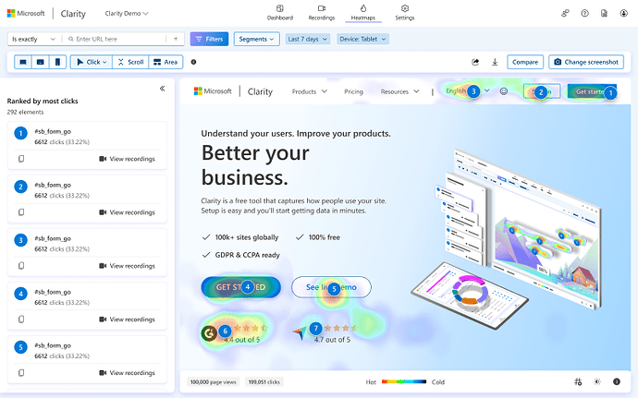This screenshot has width=638, height=398.
Task: Open English language dropdown in preview
Action: coord(468,90)
